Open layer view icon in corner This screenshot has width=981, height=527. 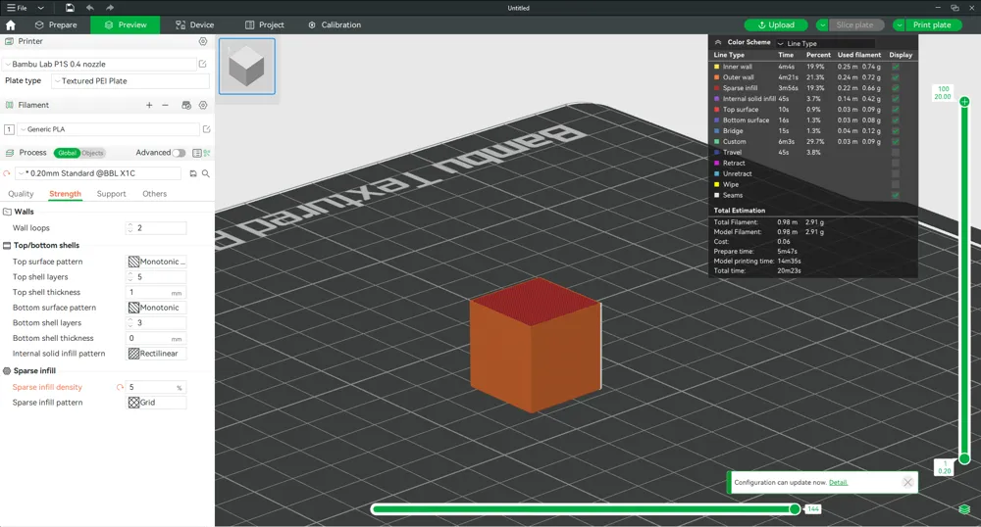point(964,509)
